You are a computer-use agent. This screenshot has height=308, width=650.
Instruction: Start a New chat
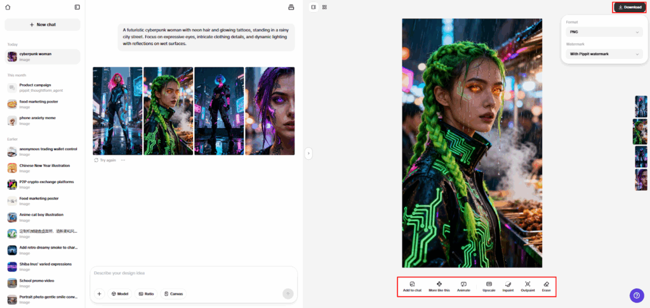click(x=43, y=25)
